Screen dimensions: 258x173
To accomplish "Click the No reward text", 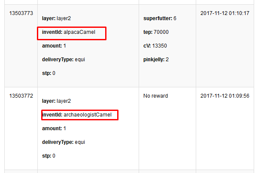I will 155,96.
